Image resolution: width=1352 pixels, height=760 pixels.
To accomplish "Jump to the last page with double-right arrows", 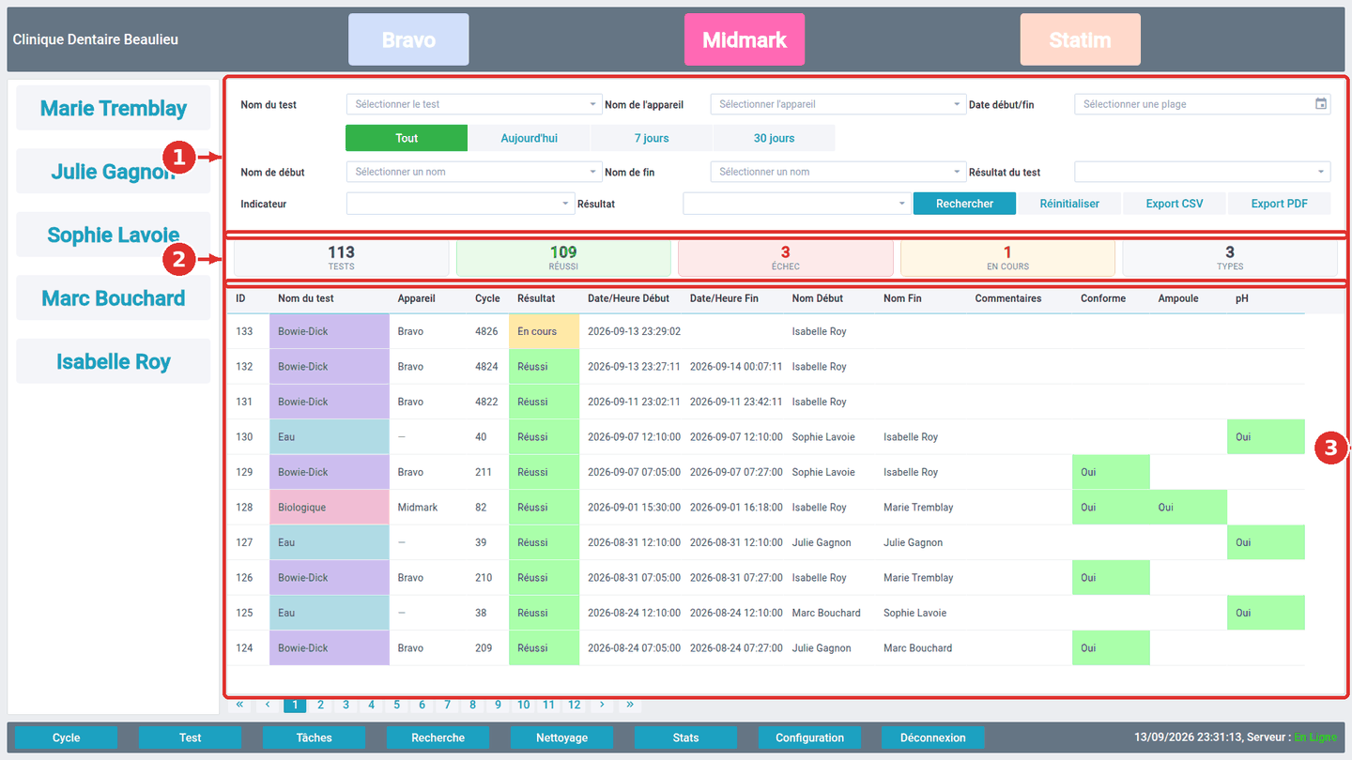I will pos(629,705).
